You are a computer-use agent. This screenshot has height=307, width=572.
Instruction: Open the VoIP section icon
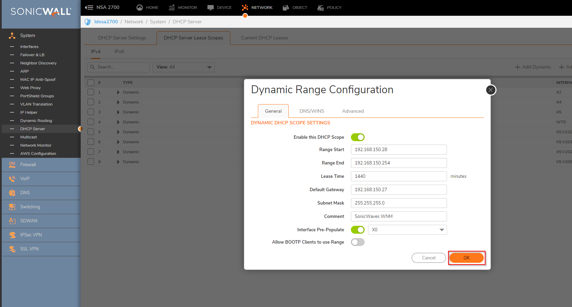[x=12, y=179]
